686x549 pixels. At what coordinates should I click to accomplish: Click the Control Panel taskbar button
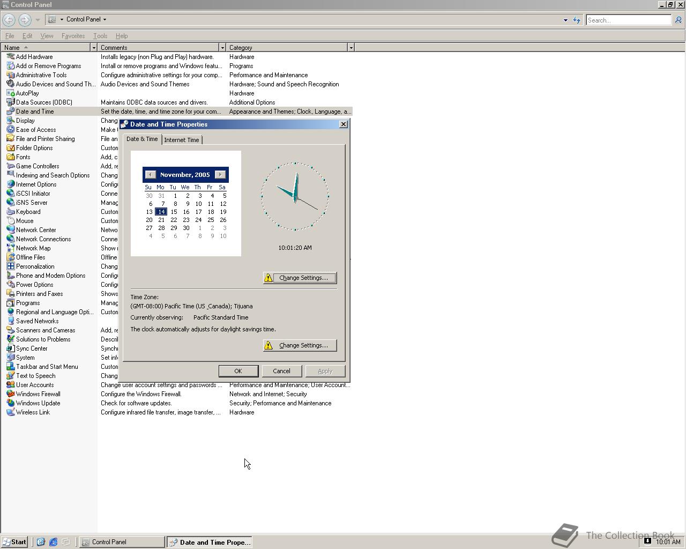[x=122, y=542]
